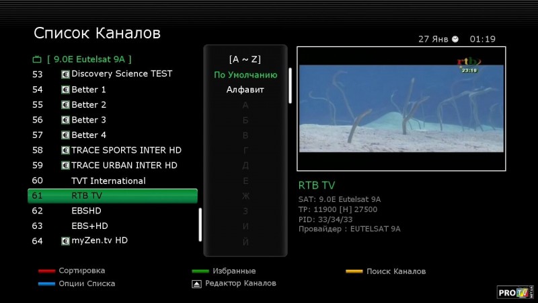Select the highlighted RTB TV channel
Screen dimensions: 538x303
point(112,196)
